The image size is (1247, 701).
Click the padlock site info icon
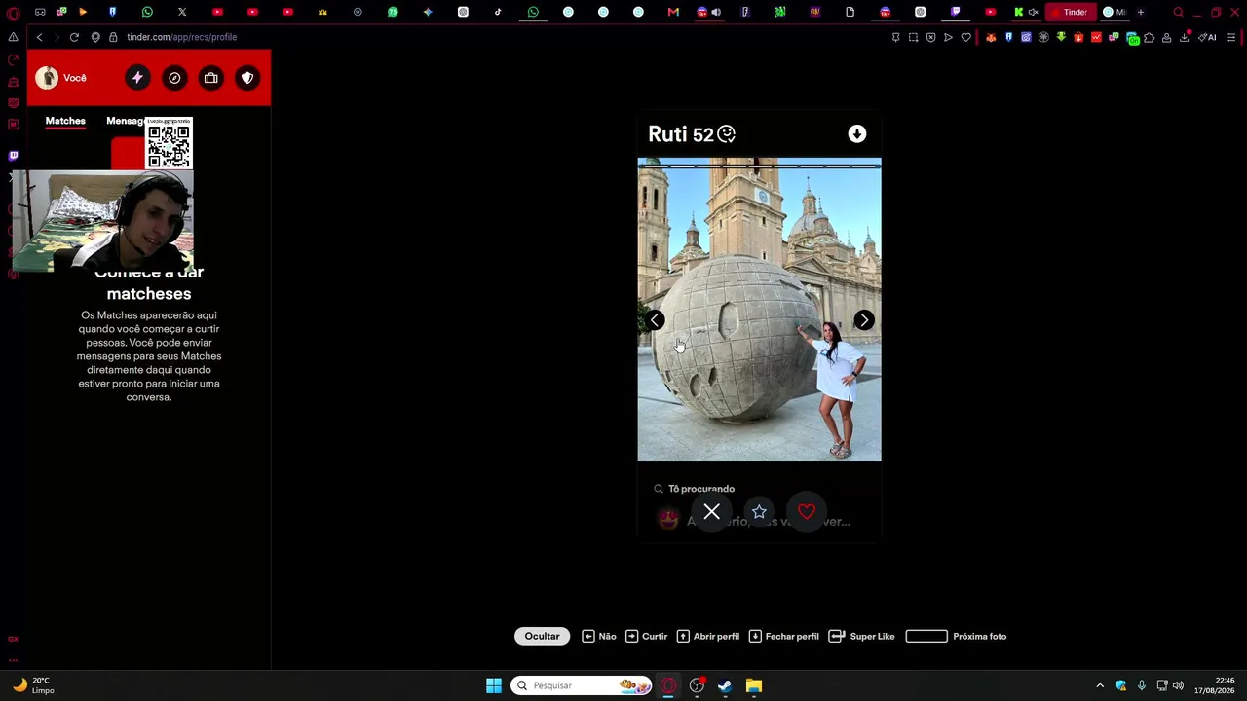click(x=113, y=37)
